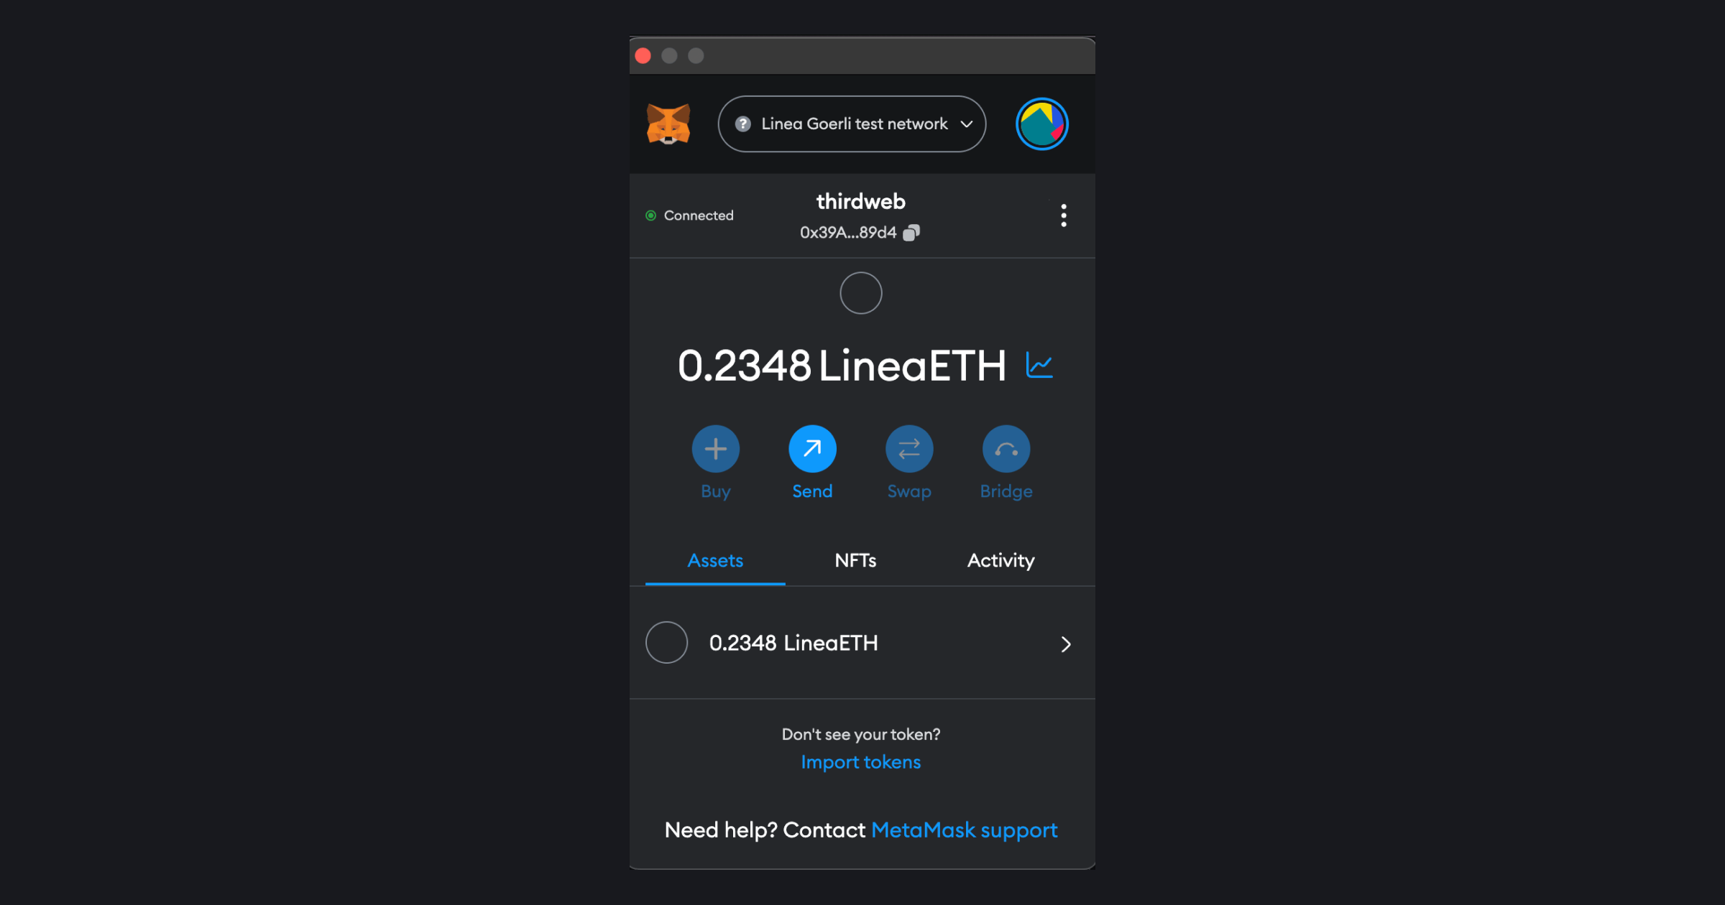Click the Bridge icon

(1006, 449)
